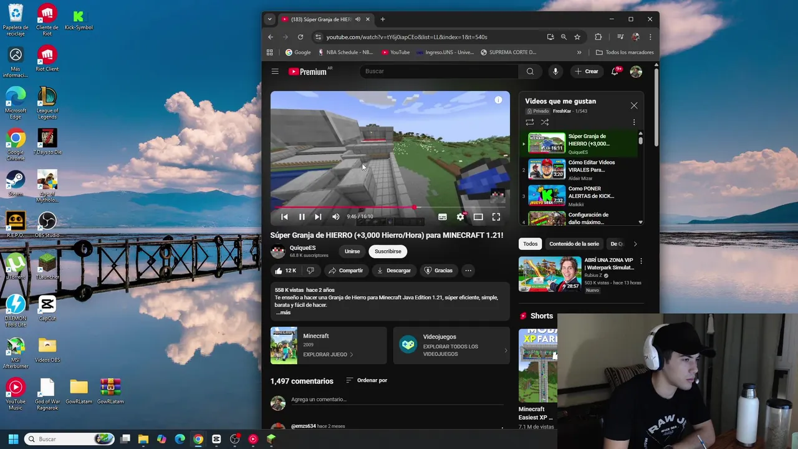Viewport: 798px width, 449px height.
Task: Click the Gracias button
Action: [x=438, y=271]
